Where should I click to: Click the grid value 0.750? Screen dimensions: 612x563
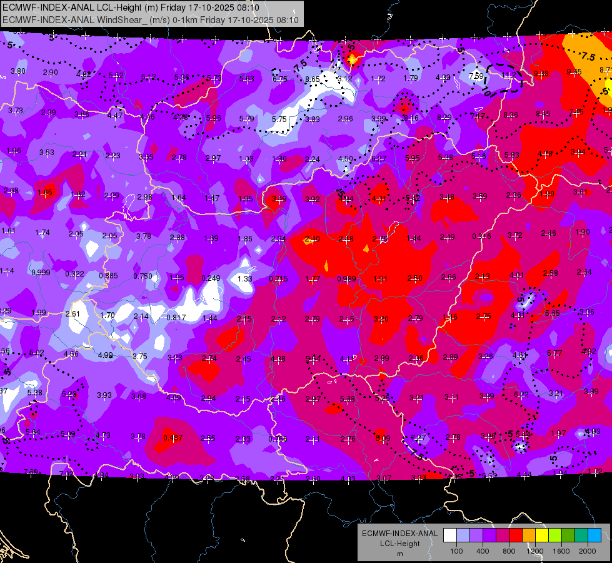pos(143,276)
